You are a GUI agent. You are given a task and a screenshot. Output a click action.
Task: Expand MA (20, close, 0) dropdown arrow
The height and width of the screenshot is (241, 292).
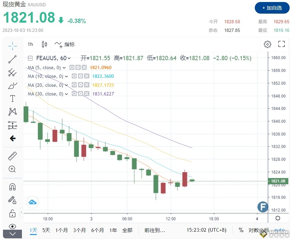coord(66,85)
